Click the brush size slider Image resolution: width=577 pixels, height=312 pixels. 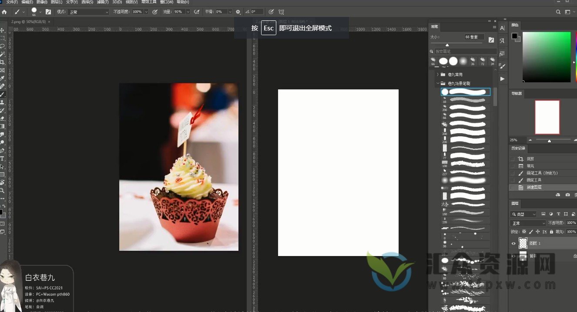tap(456, 44)
